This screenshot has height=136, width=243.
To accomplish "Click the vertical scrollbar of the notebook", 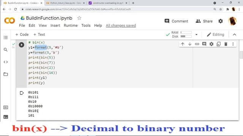I will pyautogui.click(x=241, y=55).
